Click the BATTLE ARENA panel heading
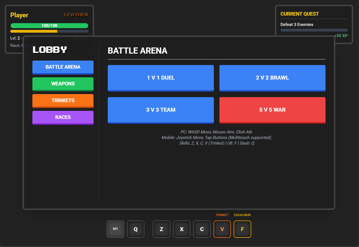 tap(138, 51)
